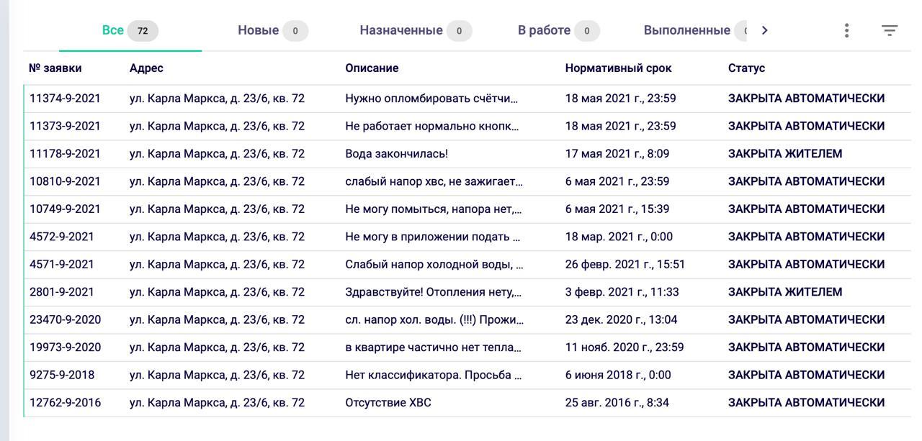Sort by "Нормативный срок" column header
922x441 pixels.
coord(618,68)
